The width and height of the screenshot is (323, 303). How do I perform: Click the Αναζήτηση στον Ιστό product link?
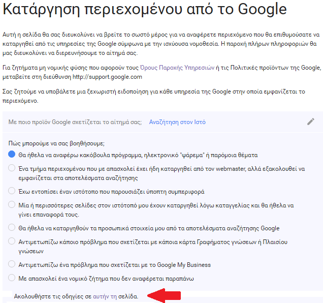click(x=177, y=122)
